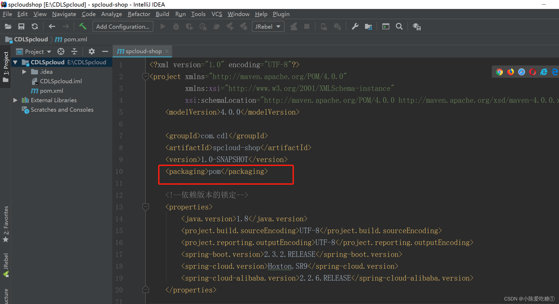Screen dimensions: 559x304
Task: Toggle the JRebel side panel
Action: (x=6, y=265)
